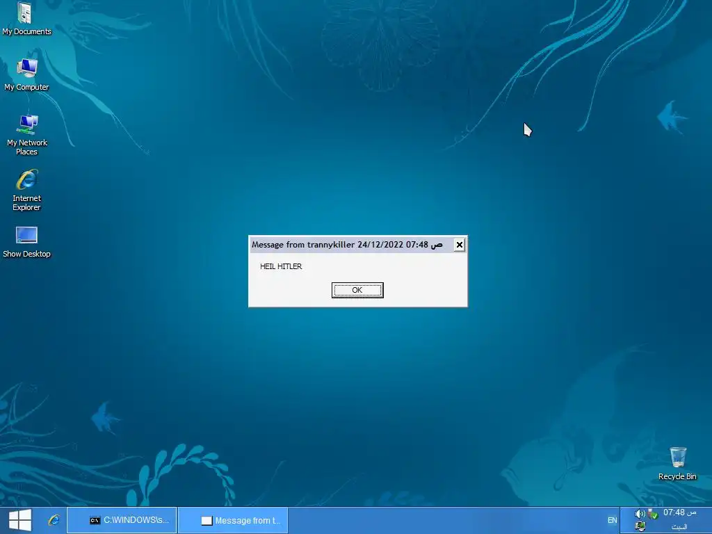Switch to the Message from taskbar button
The height and width of the screenshot is (534, 712).
click(233, 520)
